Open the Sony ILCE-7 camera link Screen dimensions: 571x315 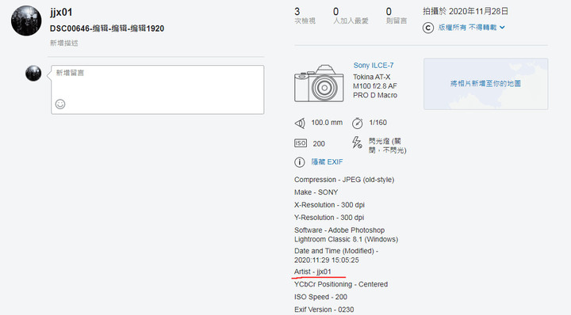[374, 66]
